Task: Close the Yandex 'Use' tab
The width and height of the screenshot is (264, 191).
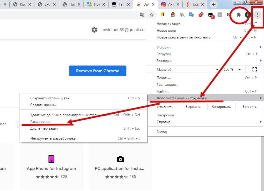Action: pos(203,4)
